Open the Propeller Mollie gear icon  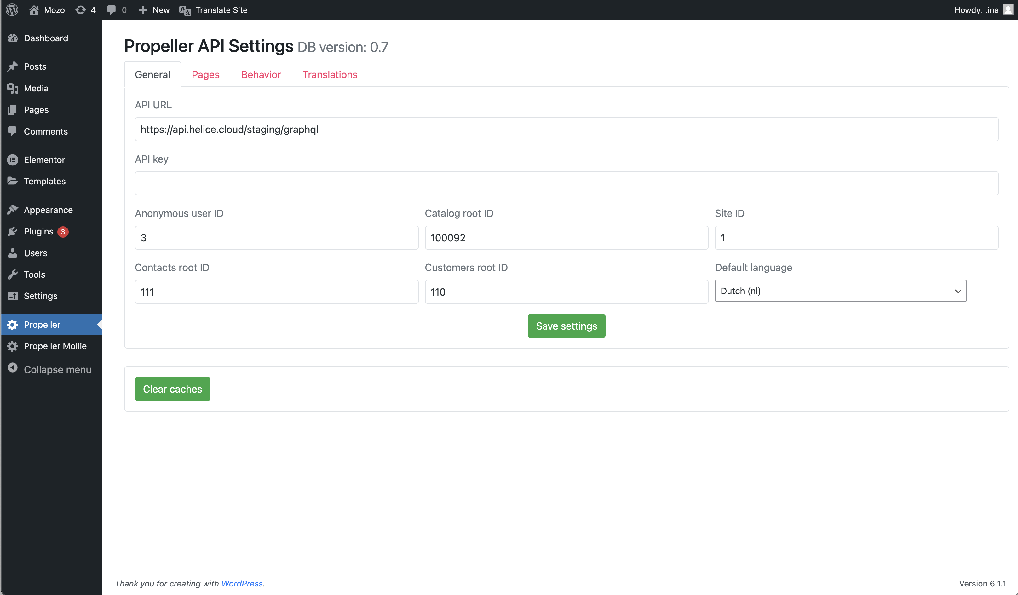[x=13, y=346]
